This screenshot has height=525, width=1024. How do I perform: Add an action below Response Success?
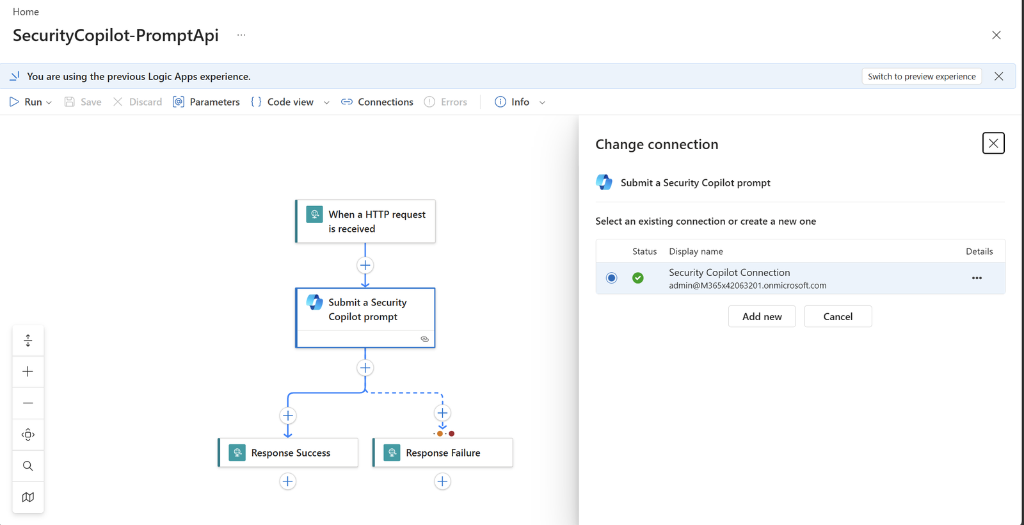[288, 481]
